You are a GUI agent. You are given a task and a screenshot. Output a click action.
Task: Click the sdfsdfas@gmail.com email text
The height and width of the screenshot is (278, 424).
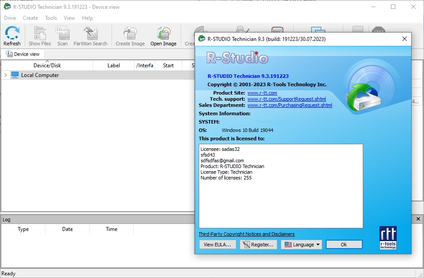(222, 161)
